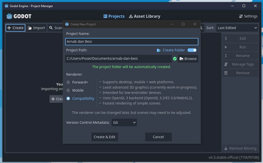Click the Remove Missing button
The width and height of the screenshot is (263, 163).
(240, 148)
